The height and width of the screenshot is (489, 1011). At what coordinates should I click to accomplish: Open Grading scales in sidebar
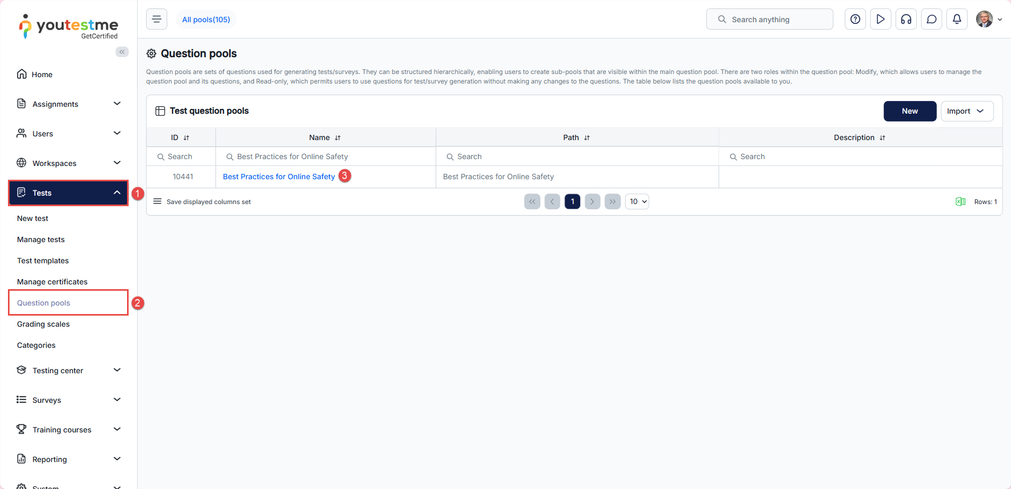click(x=43, y=324)
